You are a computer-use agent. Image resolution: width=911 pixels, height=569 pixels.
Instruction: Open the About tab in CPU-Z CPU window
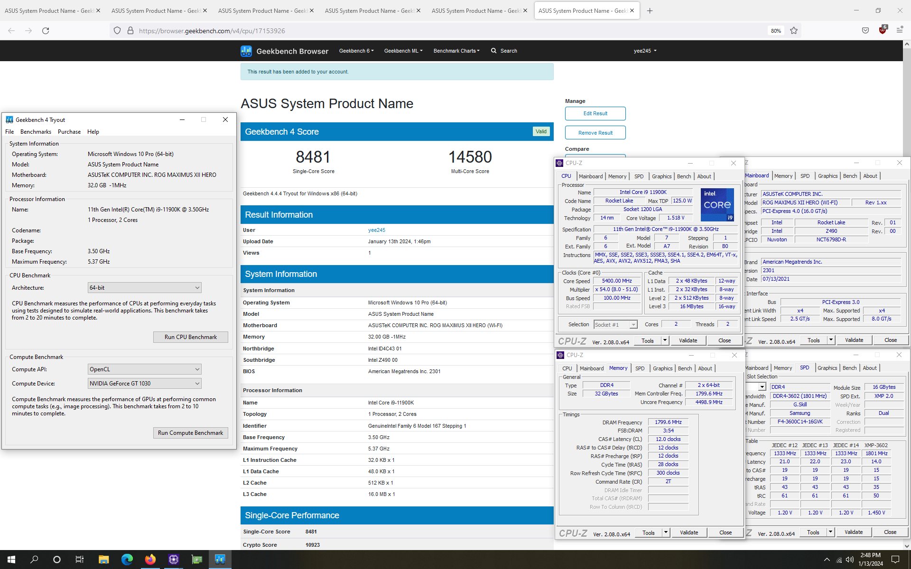[x=704, y=176]
